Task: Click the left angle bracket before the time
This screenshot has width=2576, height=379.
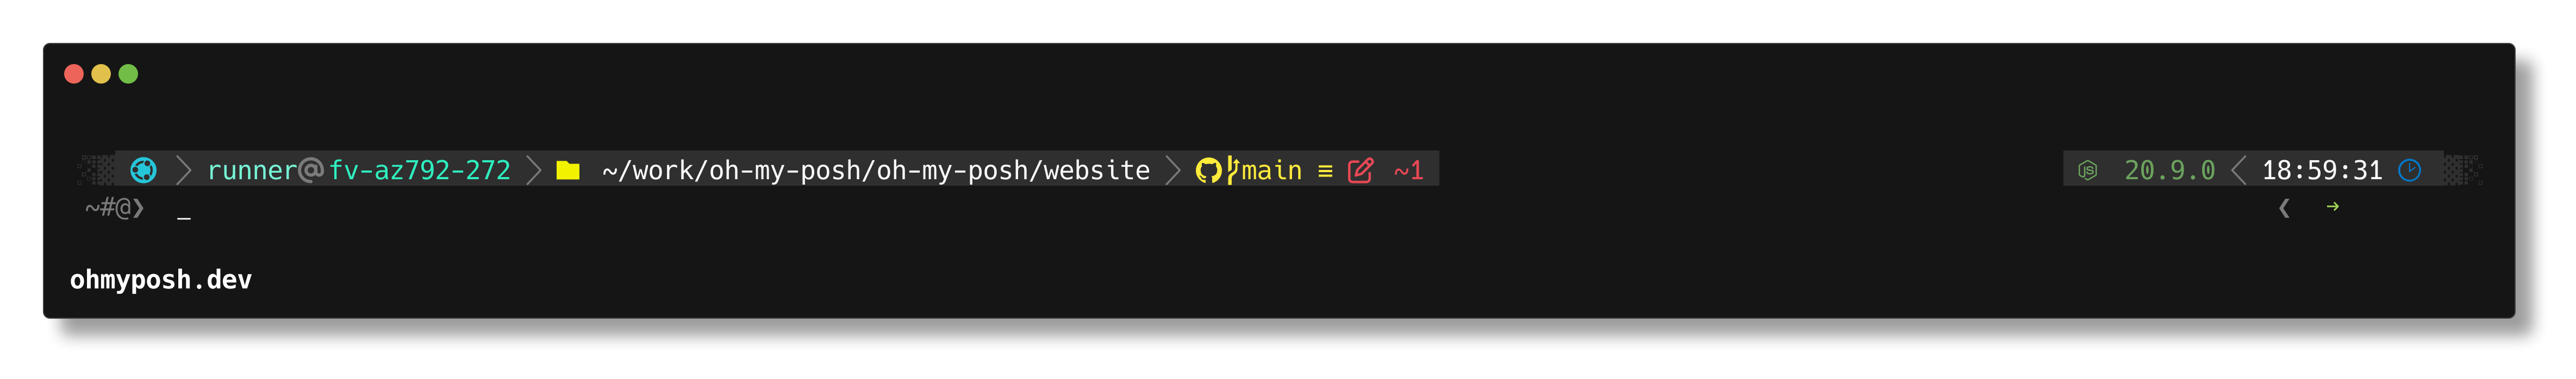Action: [x=2239, y=170]
